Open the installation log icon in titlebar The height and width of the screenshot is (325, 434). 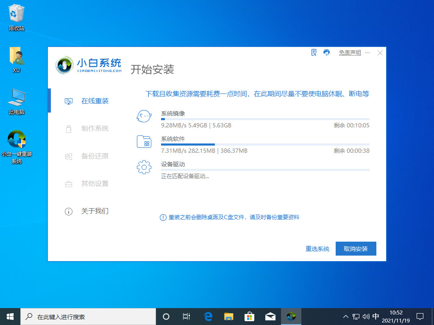(314, 52)
